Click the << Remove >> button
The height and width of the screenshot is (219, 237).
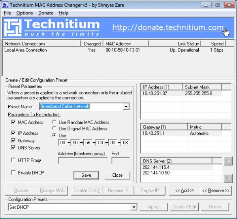(x=216, y=191)
